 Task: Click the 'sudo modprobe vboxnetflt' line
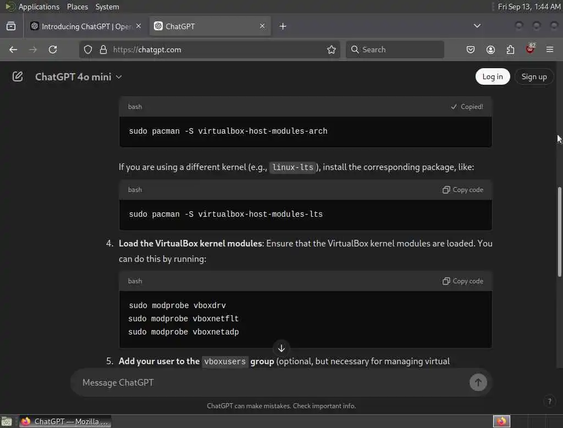point(184,319)
